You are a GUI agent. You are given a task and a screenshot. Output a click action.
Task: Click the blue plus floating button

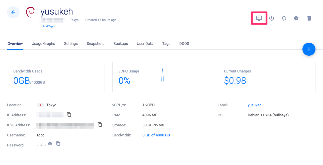pos(309,49)
